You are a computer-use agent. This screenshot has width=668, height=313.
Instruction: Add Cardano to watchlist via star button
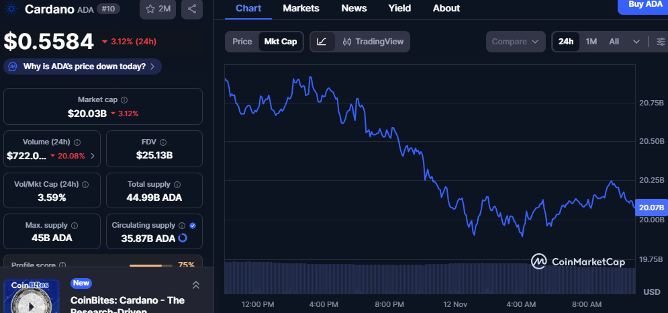157,9
